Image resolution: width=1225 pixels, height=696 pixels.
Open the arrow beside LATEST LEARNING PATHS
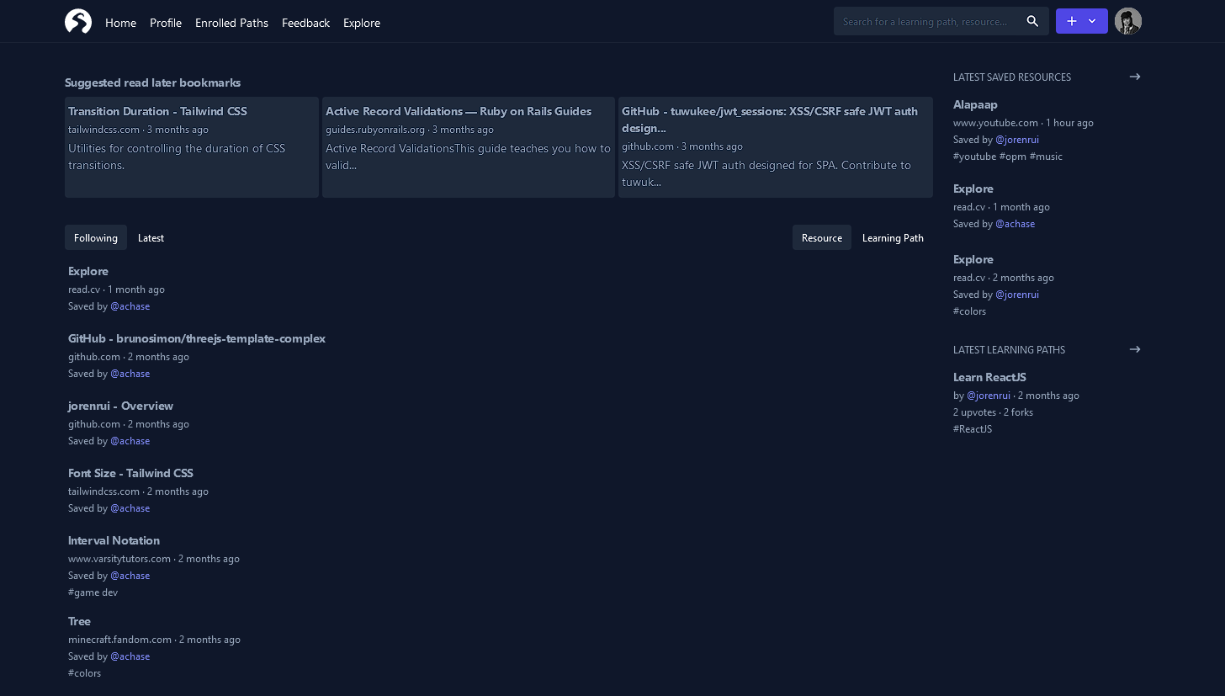(x=1134, y=349)
